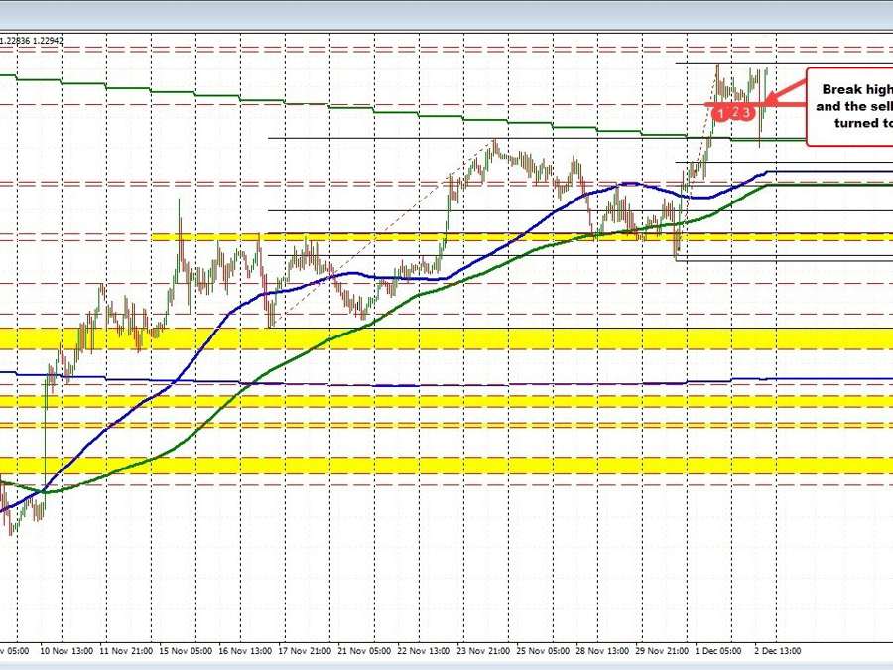Image resolution: width=893 pixels, height=670 pixels.
Task: Click the 1 Dec 05:00 time label
Action: click(x=723, y=651)
